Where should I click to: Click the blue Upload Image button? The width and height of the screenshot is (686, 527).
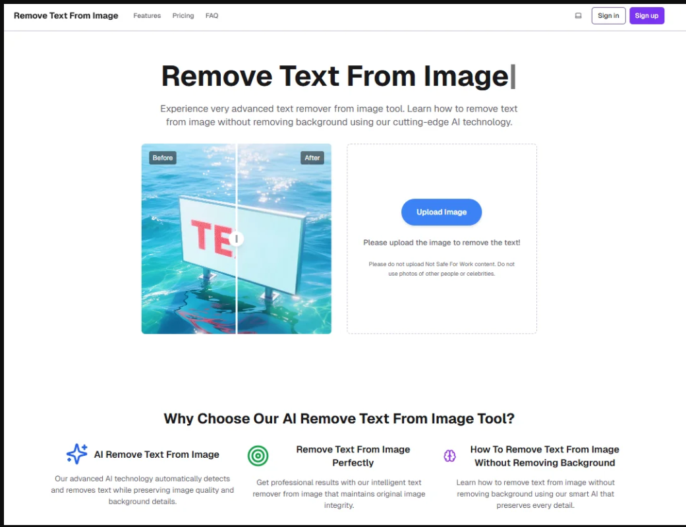click(x=442, y=212)
